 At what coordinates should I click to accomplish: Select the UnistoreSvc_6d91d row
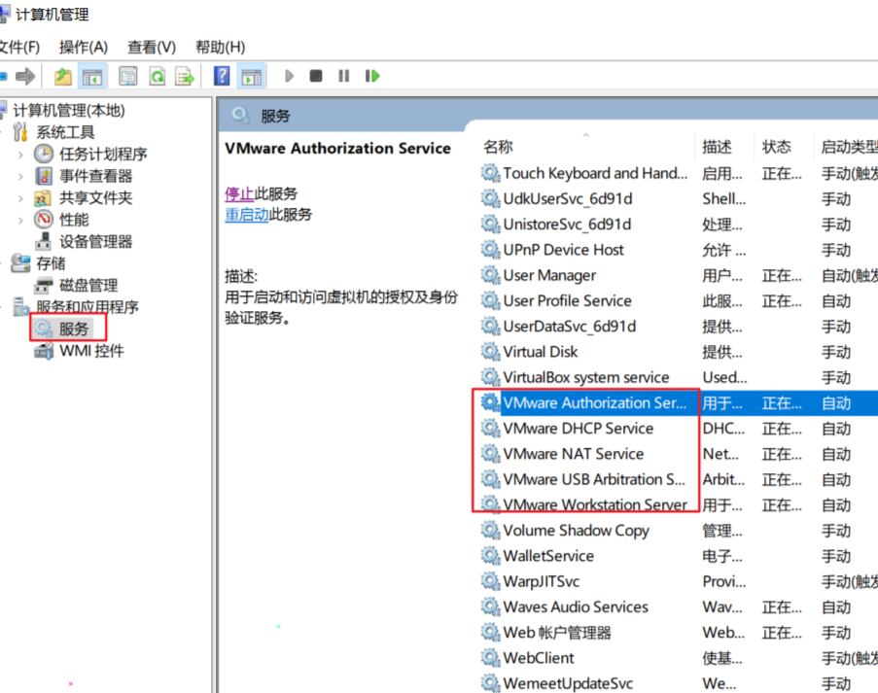(x=679, y=225)
